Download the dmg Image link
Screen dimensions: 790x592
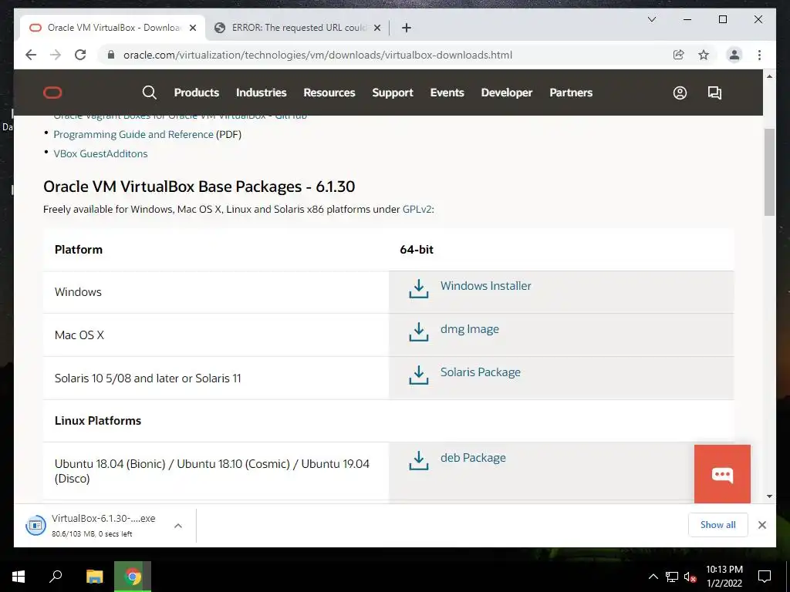coord(470,328)
